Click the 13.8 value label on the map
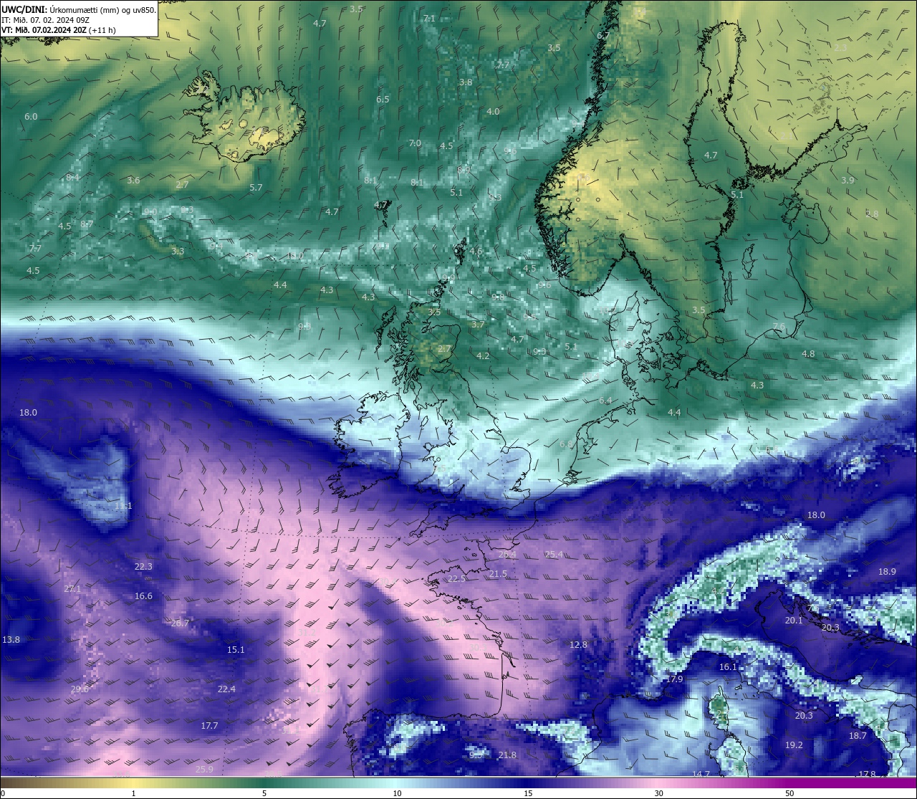The image size is (917, 799). pos(11,639)
